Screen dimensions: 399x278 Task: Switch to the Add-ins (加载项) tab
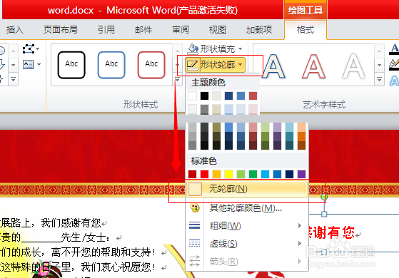259,30
